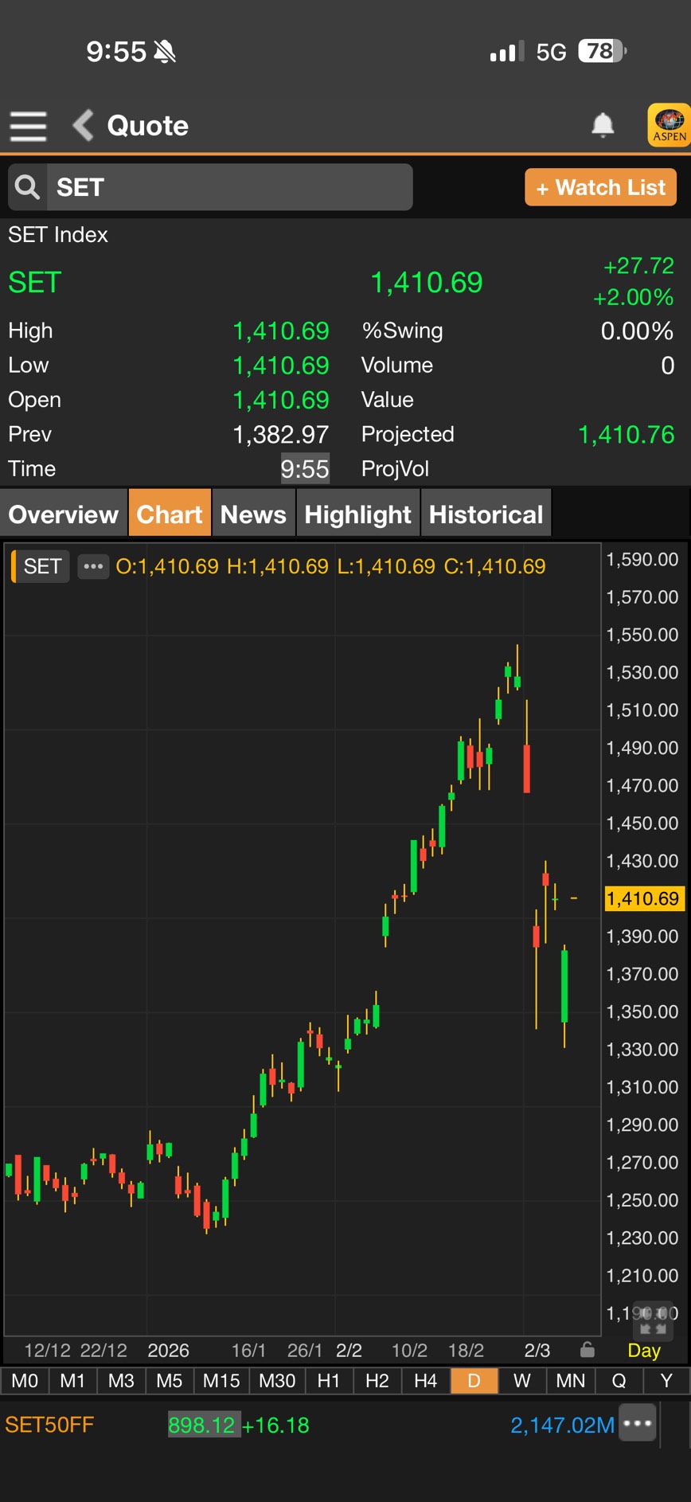691x1502 pixels.
Task: Tap the back arrow beside Quote
Action: pos(84,126)
